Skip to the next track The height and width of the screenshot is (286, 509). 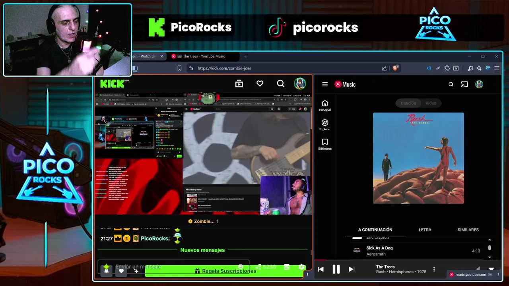click(x=352, y=269)
